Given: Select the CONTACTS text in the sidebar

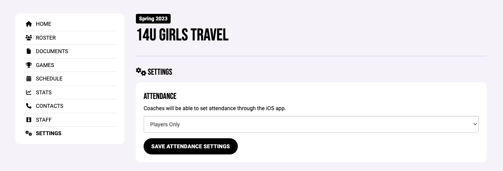Looking at the screenshot, I should [x=49, y=106].
